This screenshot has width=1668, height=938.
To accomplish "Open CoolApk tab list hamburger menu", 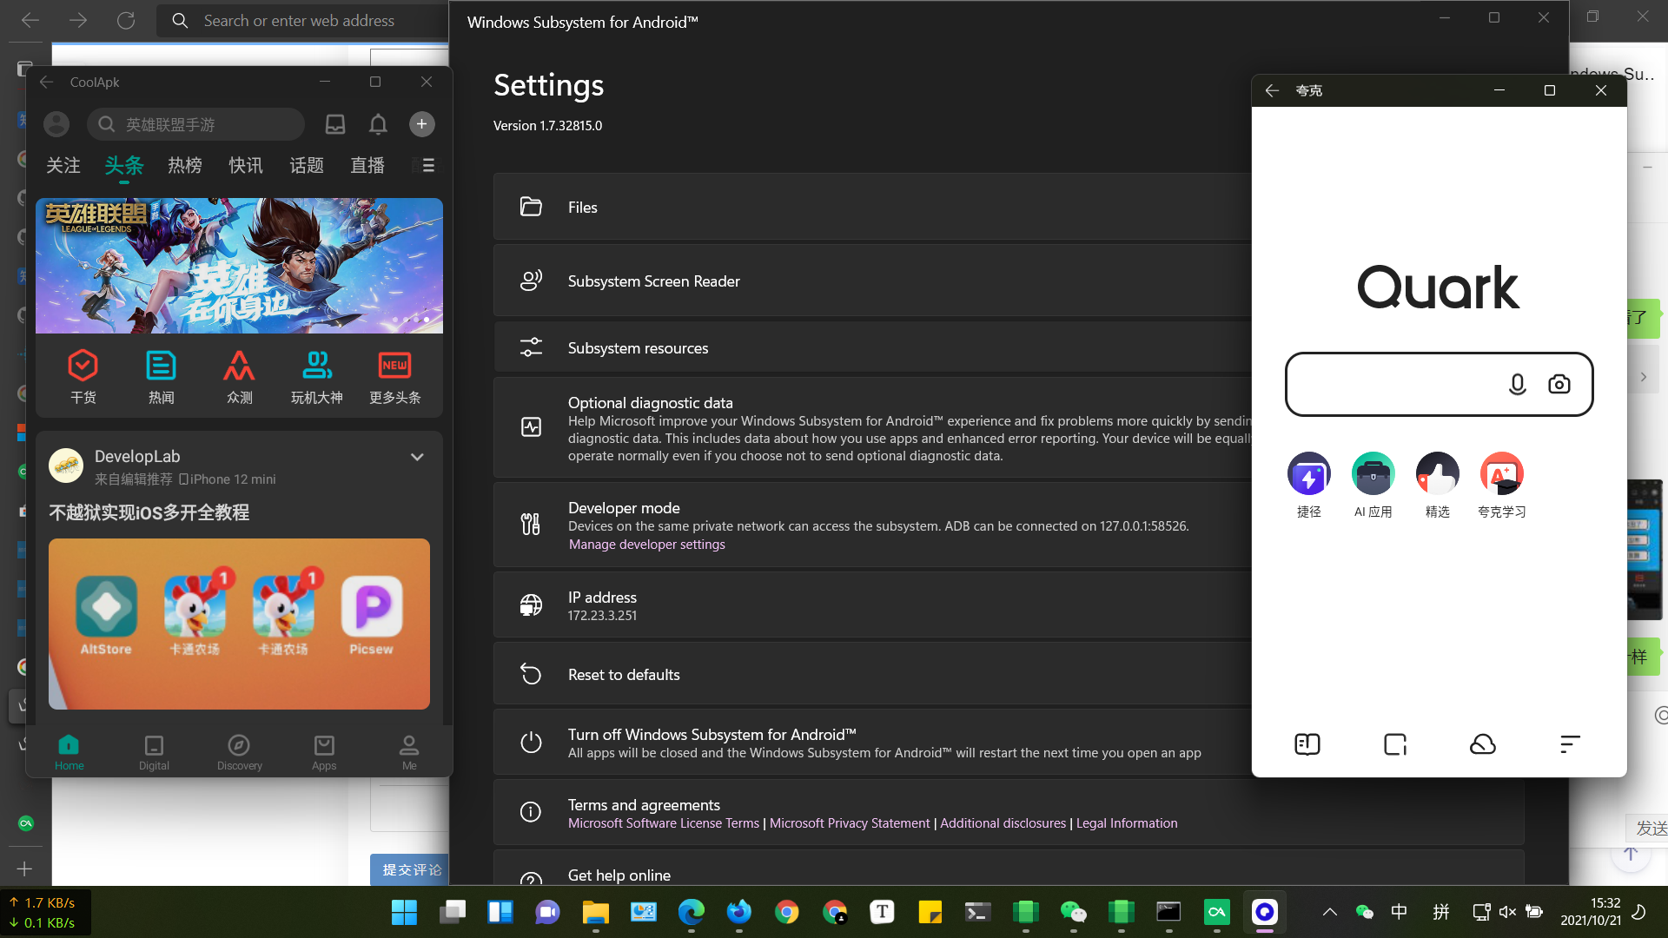I will pyautogui.click(x=428, y=165).
